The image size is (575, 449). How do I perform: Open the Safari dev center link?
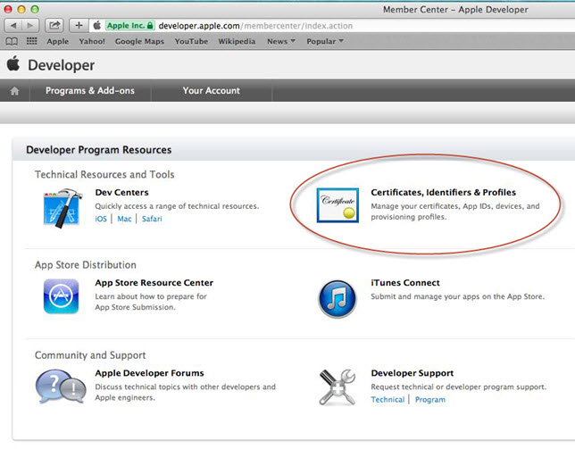tap(151, 219)
